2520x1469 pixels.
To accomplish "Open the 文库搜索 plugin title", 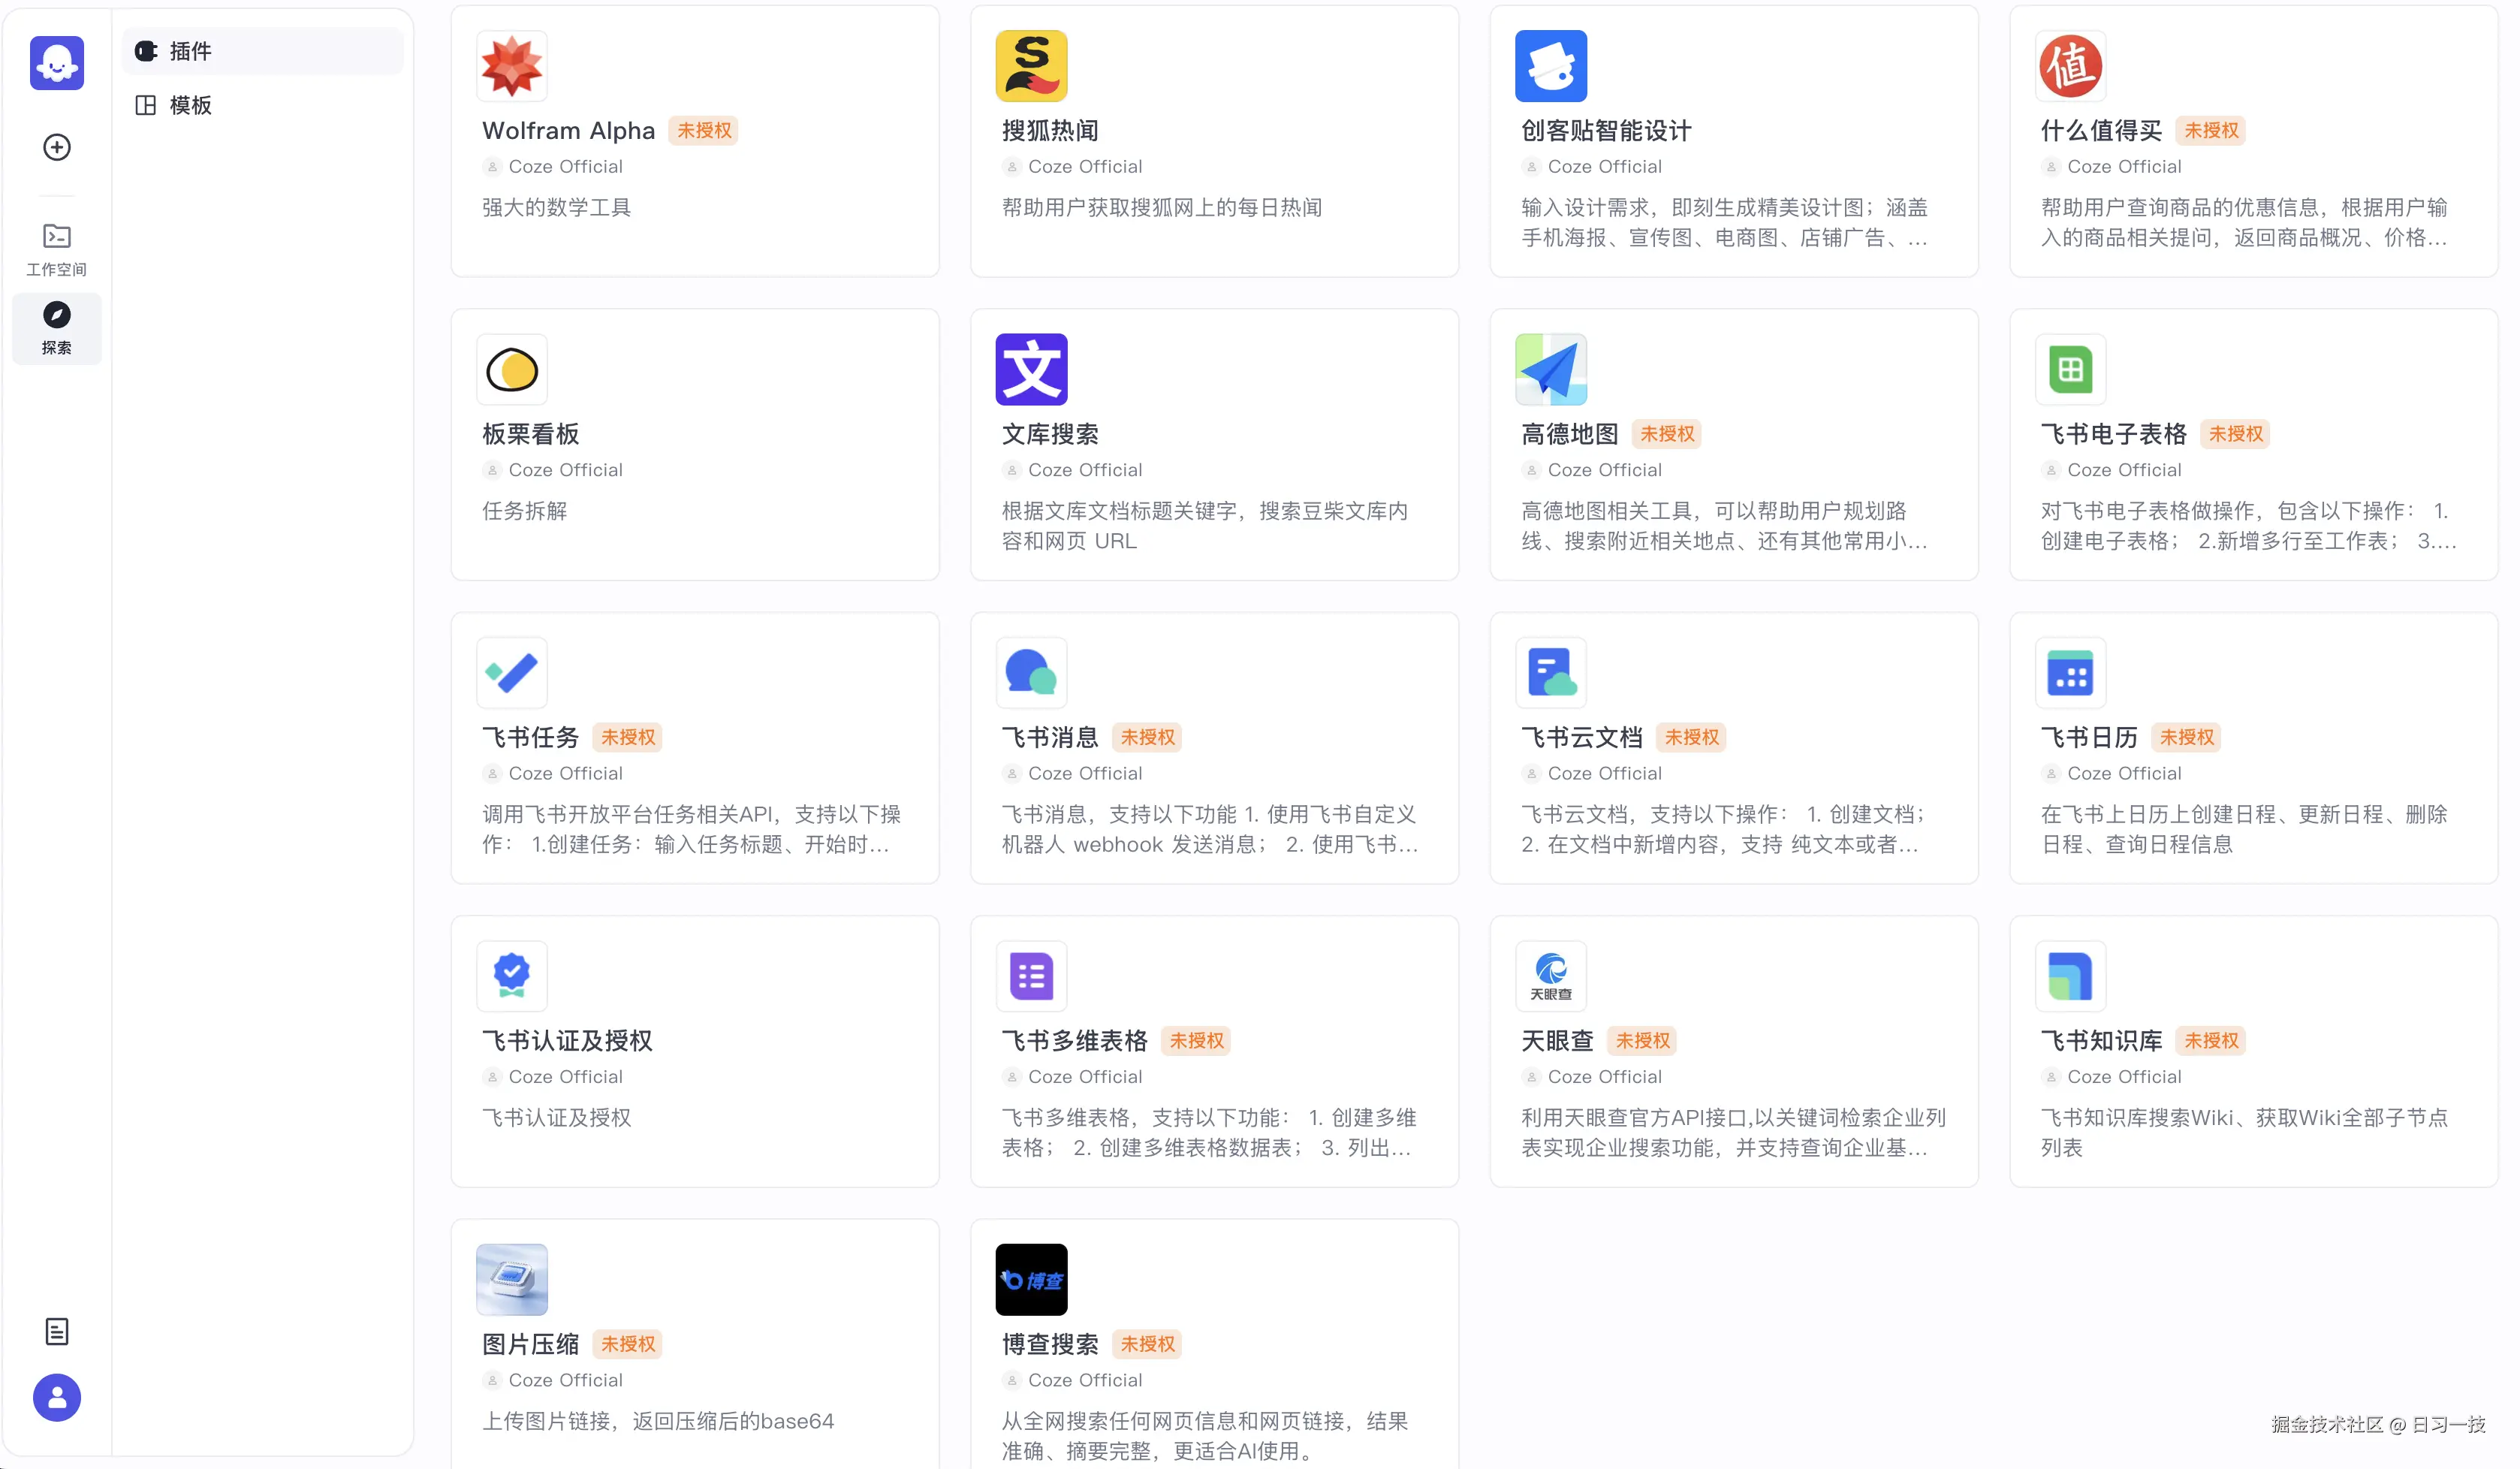I will (x=1050, y=434).
